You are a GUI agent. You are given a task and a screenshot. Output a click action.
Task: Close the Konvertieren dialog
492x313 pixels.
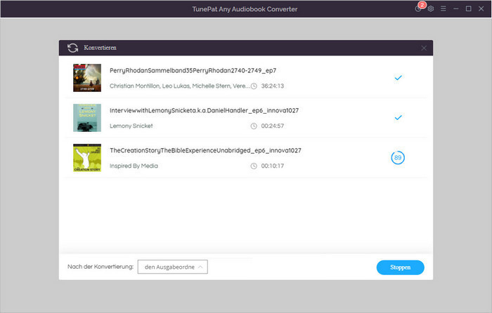(424, 48)
